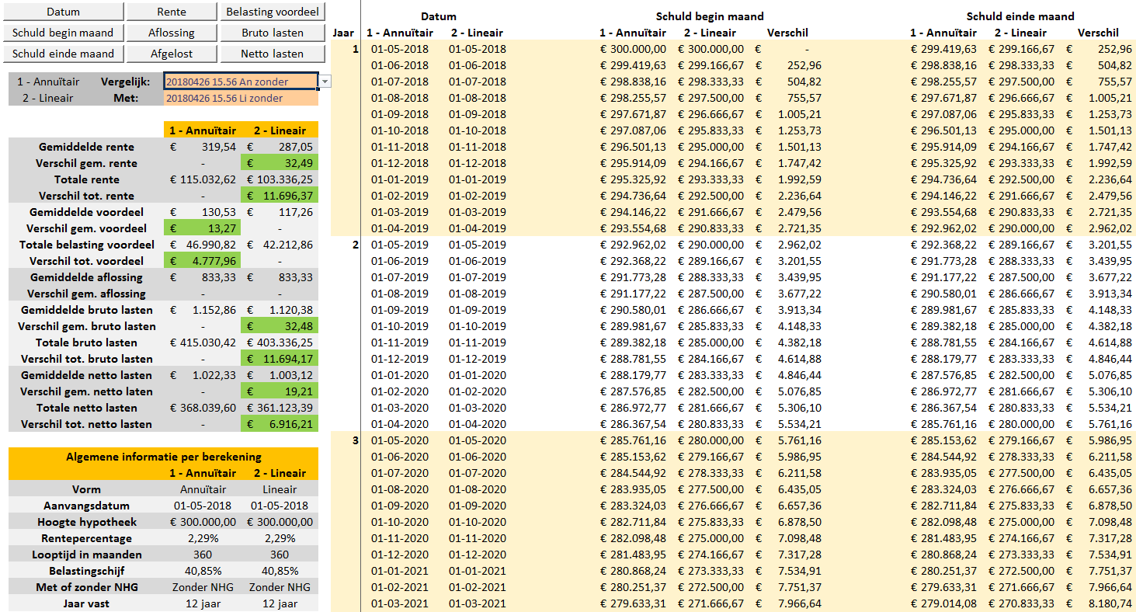The height and width of the screenshot is (612, 1136).
Task: Click the 'Rentepercentage' row label
Action: pyautogui.click(x=86, y=538)
